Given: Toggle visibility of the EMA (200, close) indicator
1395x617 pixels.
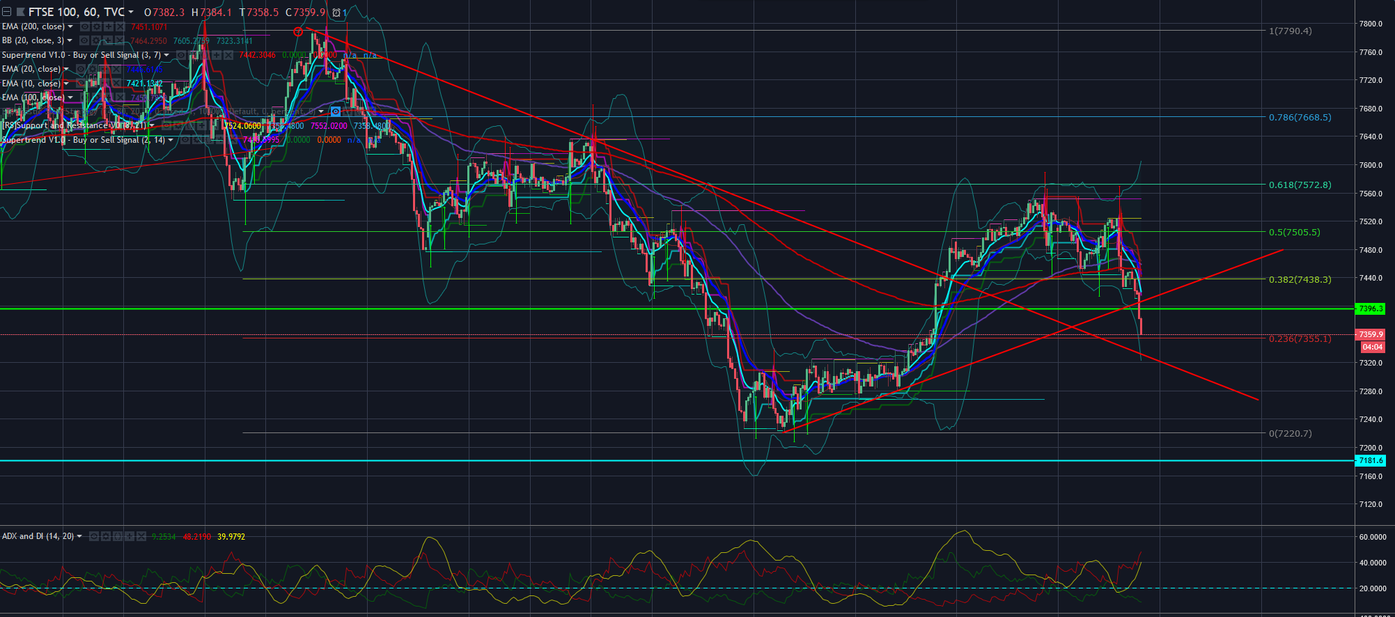Looking at the screenshot, I should click(85, 26).
